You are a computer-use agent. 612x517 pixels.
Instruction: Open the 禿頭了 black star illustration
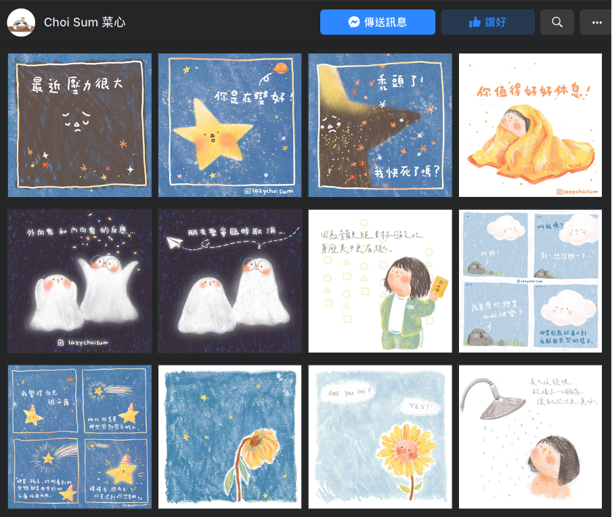(380, 125)
